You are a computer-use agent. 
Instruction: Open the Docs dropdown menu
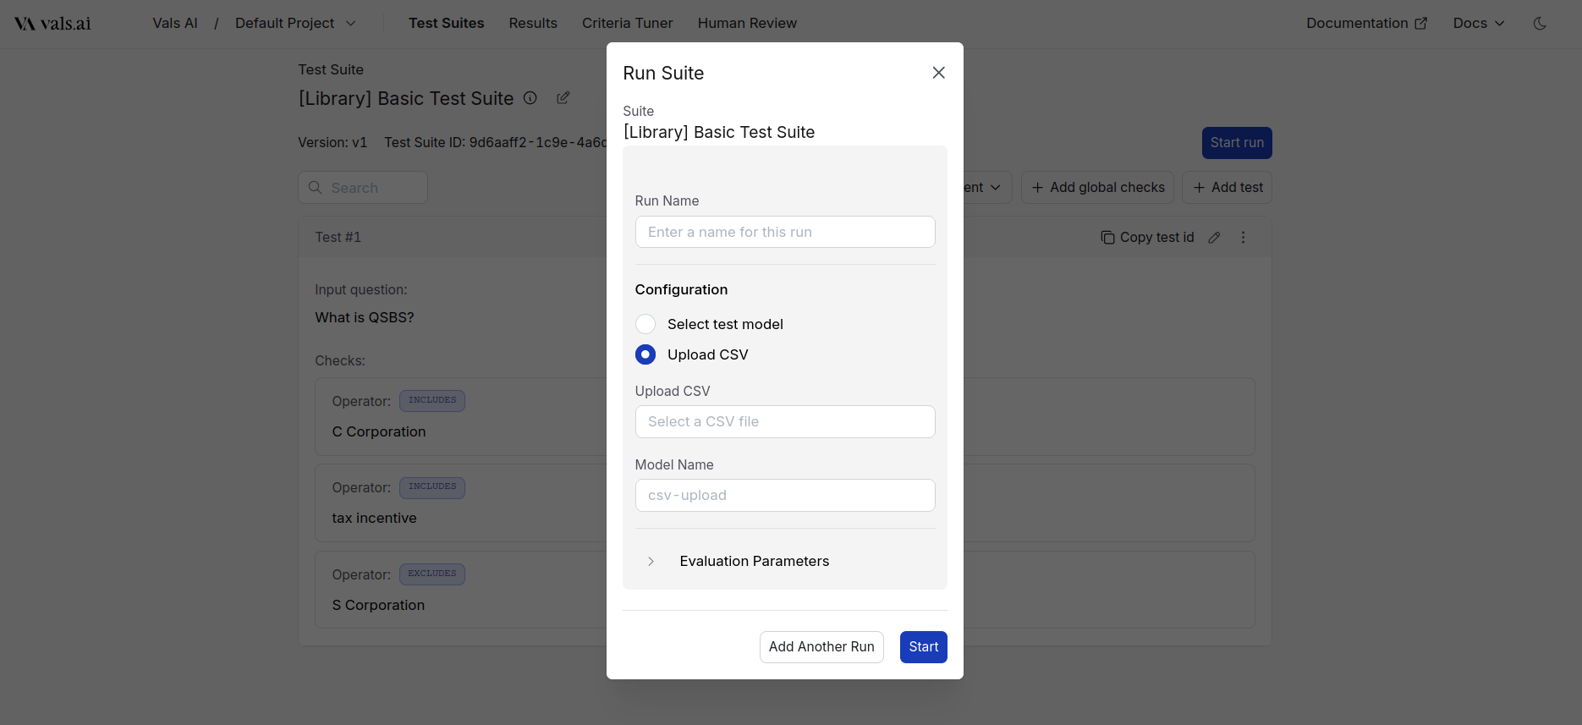coord(1478,24)
